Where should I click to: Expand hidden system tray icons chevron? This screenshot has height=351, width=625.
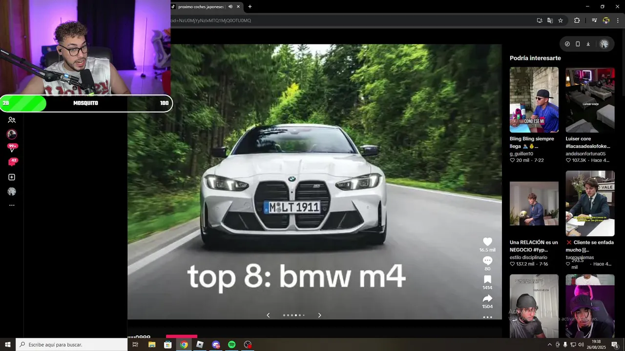[549, 345]
